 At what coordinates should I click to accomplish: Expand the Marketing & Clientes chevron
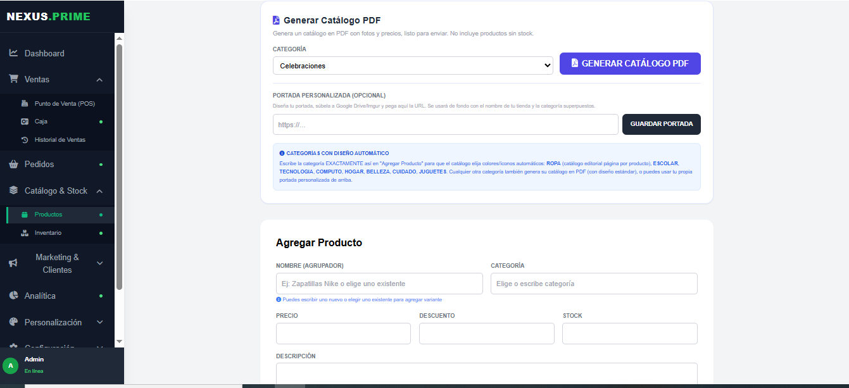coord(99,263)
